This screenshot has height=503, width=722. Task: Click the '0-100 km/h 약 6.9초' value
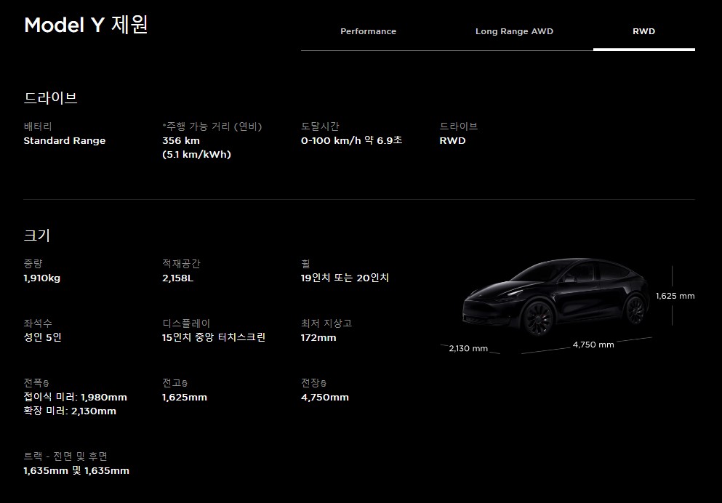[351, 140]
